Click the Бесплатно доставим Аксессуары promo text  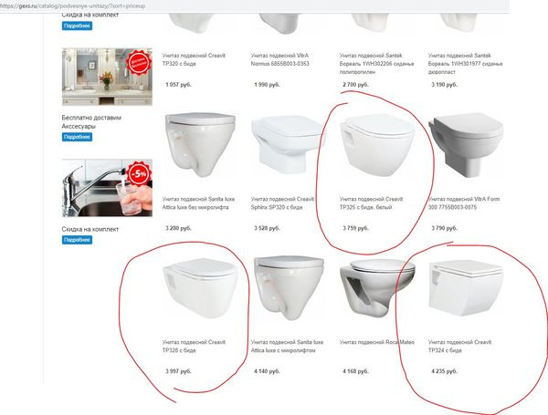(x=91, y=122)
